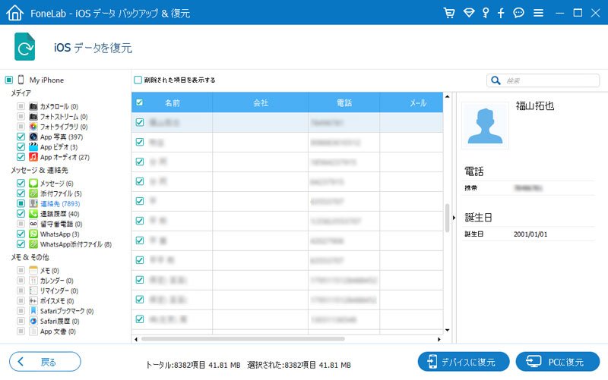The width and height of the screenshot is (608, 380).
Task: Click the magnifier icon in the search box
Action: pyautogui.click(x=496, y=80)
